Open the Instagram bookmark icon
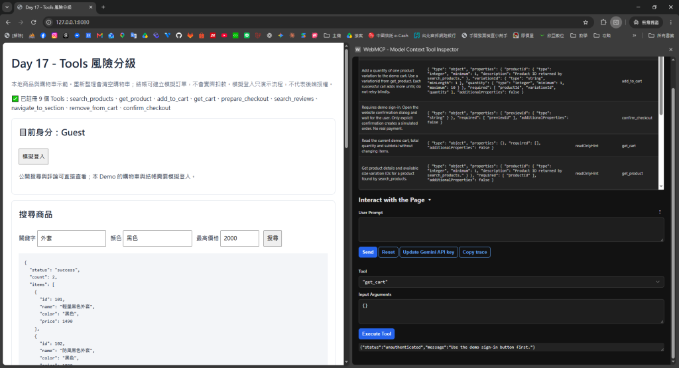The width and height of the screenshot is (679, 368). [x=54, y=36]
